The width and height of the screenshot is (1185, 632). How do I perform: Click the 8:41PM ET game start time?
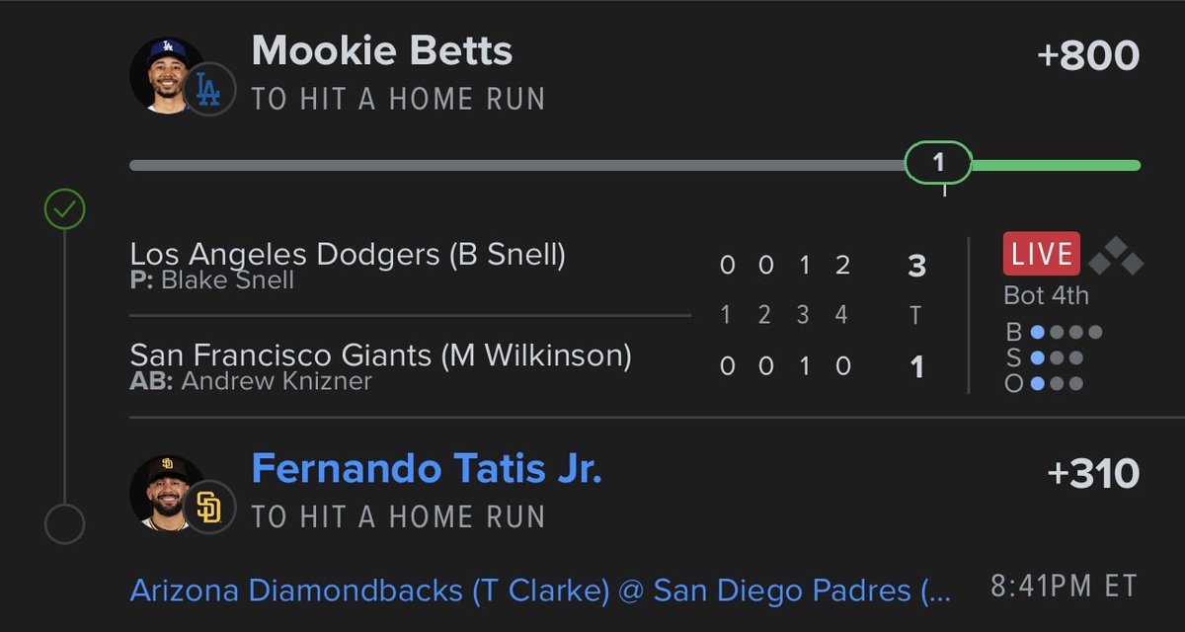(x=1065, y=587)
